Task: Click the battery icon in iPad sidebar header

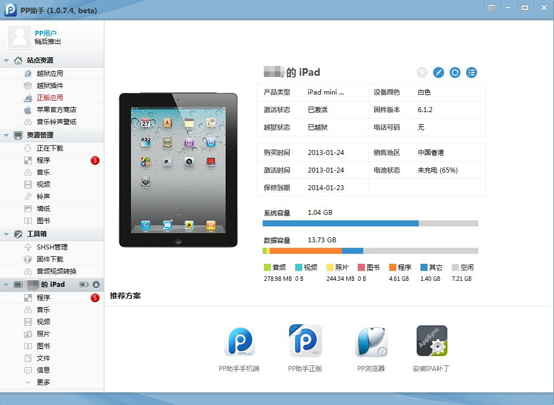Action: 84,285
